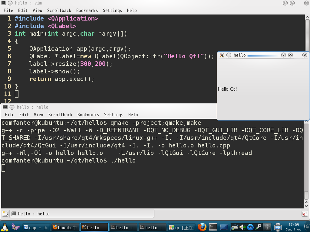Click the 'qmake -project;qmake;make' command text

156,123
